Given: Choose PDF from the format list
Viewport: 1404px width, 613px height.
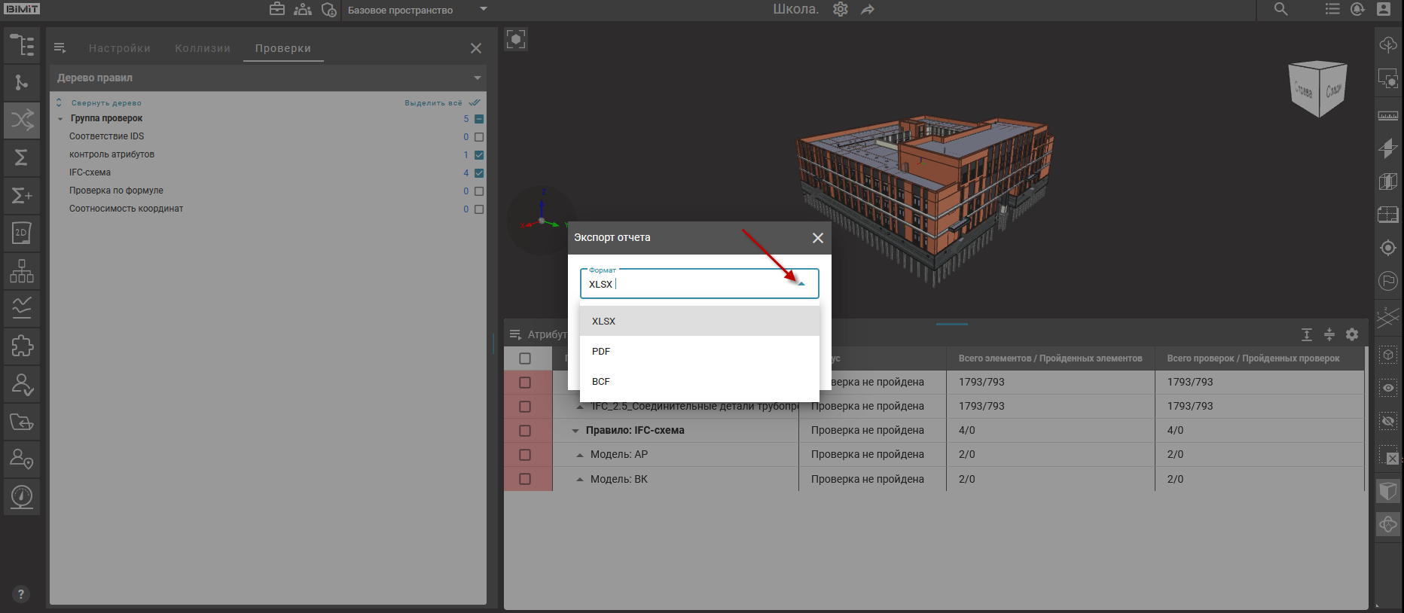Looking at the screenshot, I should click(x=601, y=352).
